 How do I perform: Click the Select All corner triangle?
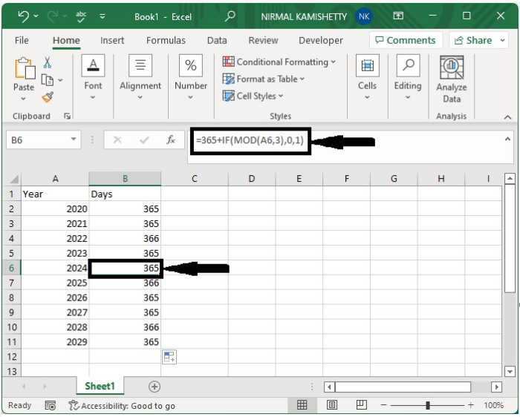(13, 179)
